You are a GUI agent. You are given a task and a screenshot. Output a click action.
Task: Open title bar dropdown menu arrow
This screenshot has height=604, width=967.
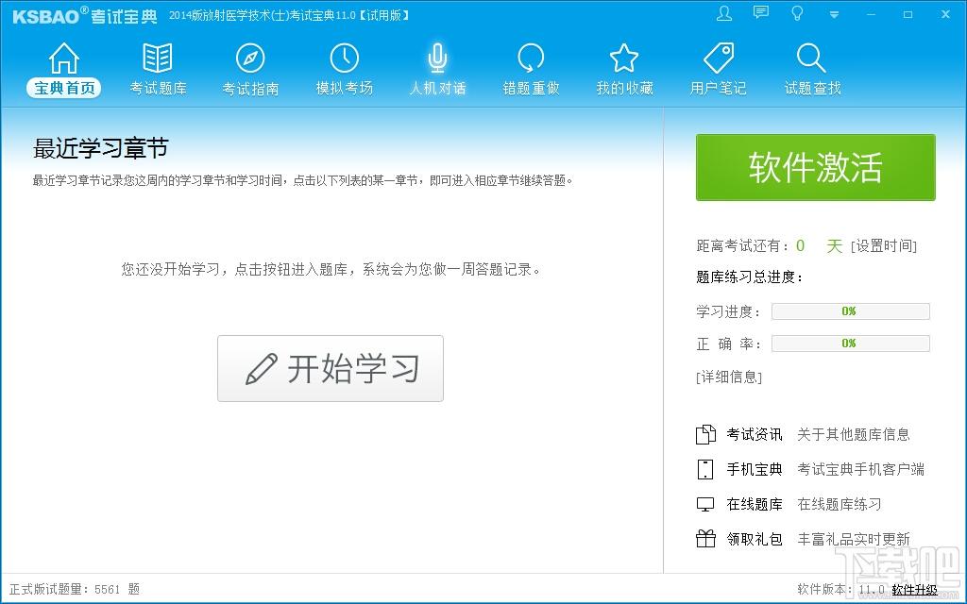[x=834, y=14]
